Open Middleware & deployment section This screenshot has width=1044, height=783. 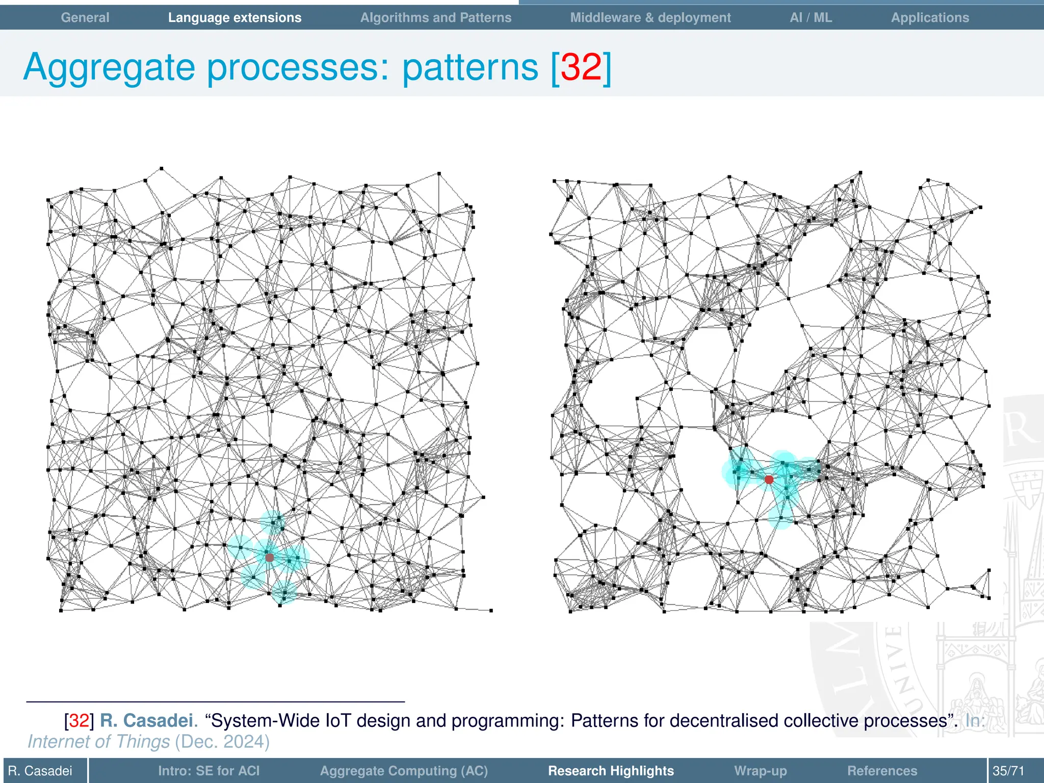[x=650, y=17]
